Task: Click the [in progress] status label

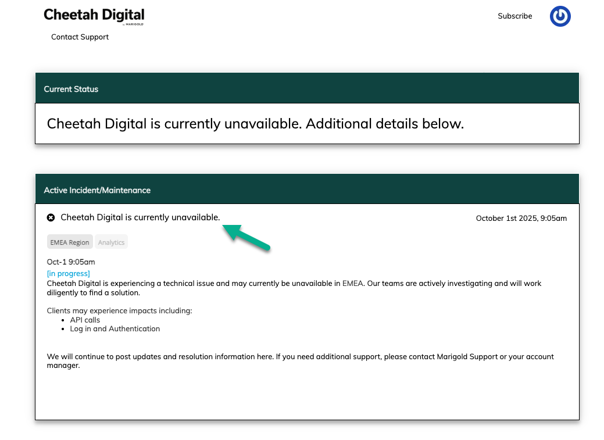Action: click(68, 273)
